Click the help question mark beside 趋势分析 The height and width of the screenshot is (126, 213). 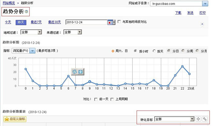click(27, 11)
